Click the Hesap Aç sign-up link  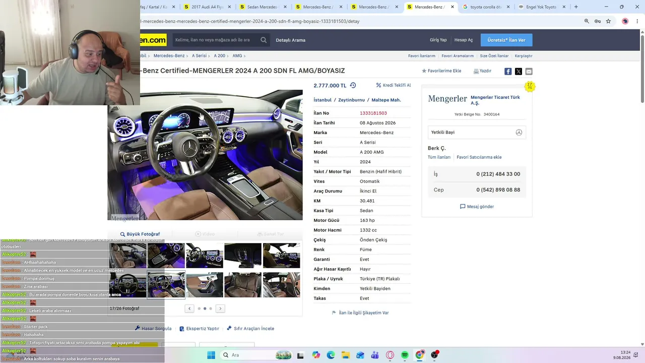(464, 40)
